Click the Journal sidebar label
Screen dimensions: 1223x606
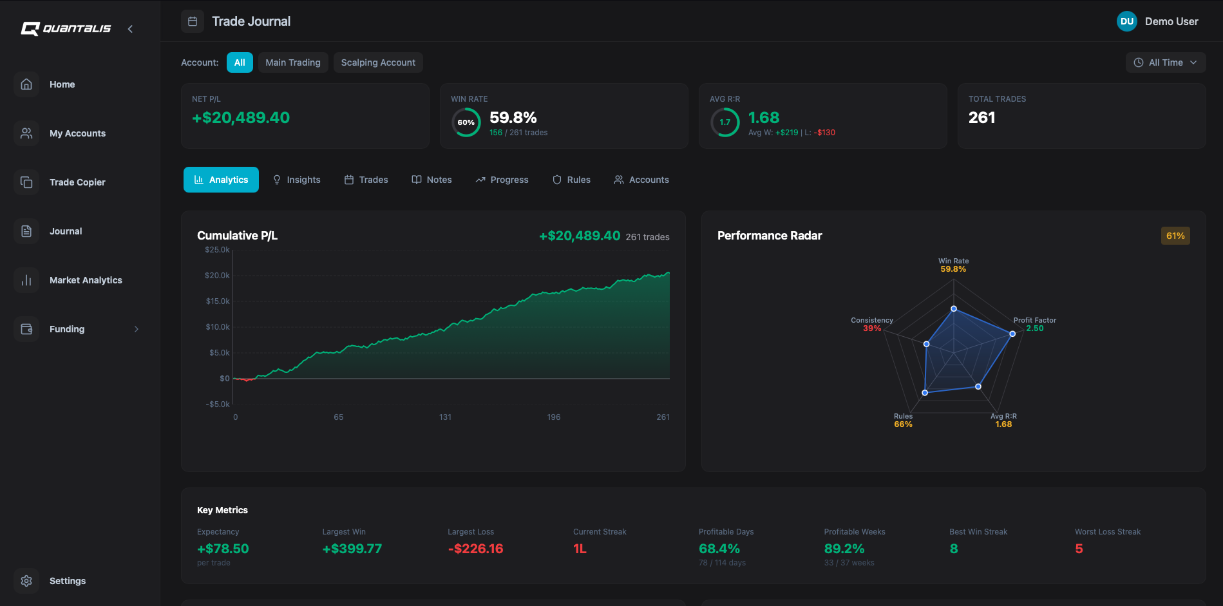[x=66, y=231]
